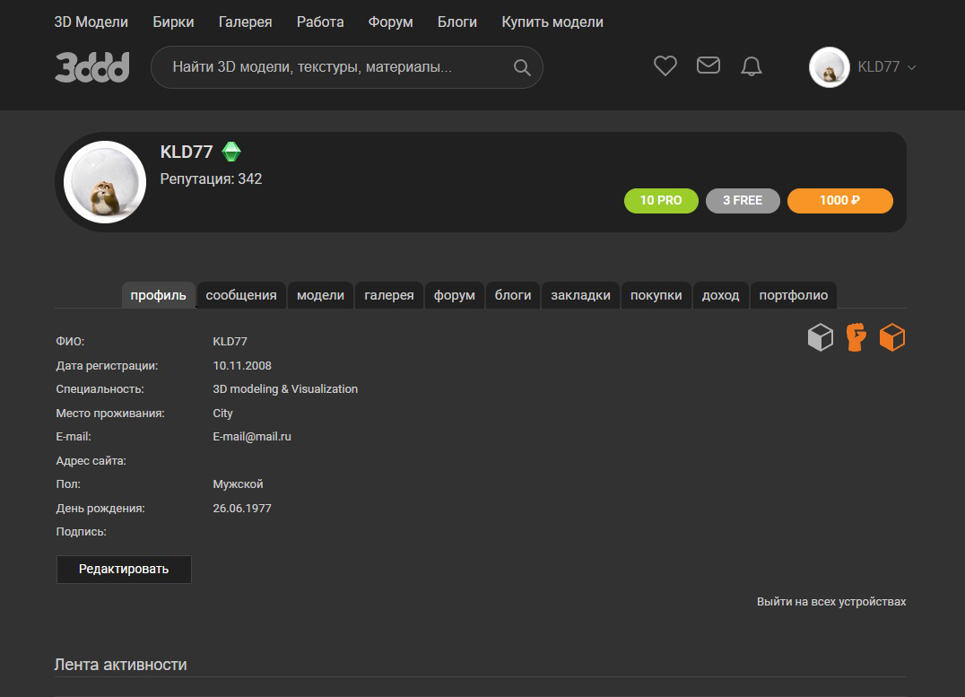The height and width of the screenshot is (697, 965).
Task: Open Блоги in the top navigation
Action: 457,22
